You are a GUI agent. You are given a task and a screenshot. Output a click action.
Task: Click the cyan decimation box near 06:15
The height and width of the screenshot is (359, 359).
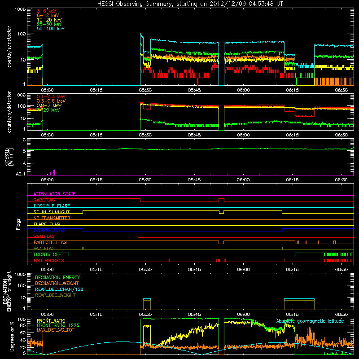click(x=299, y=304)
